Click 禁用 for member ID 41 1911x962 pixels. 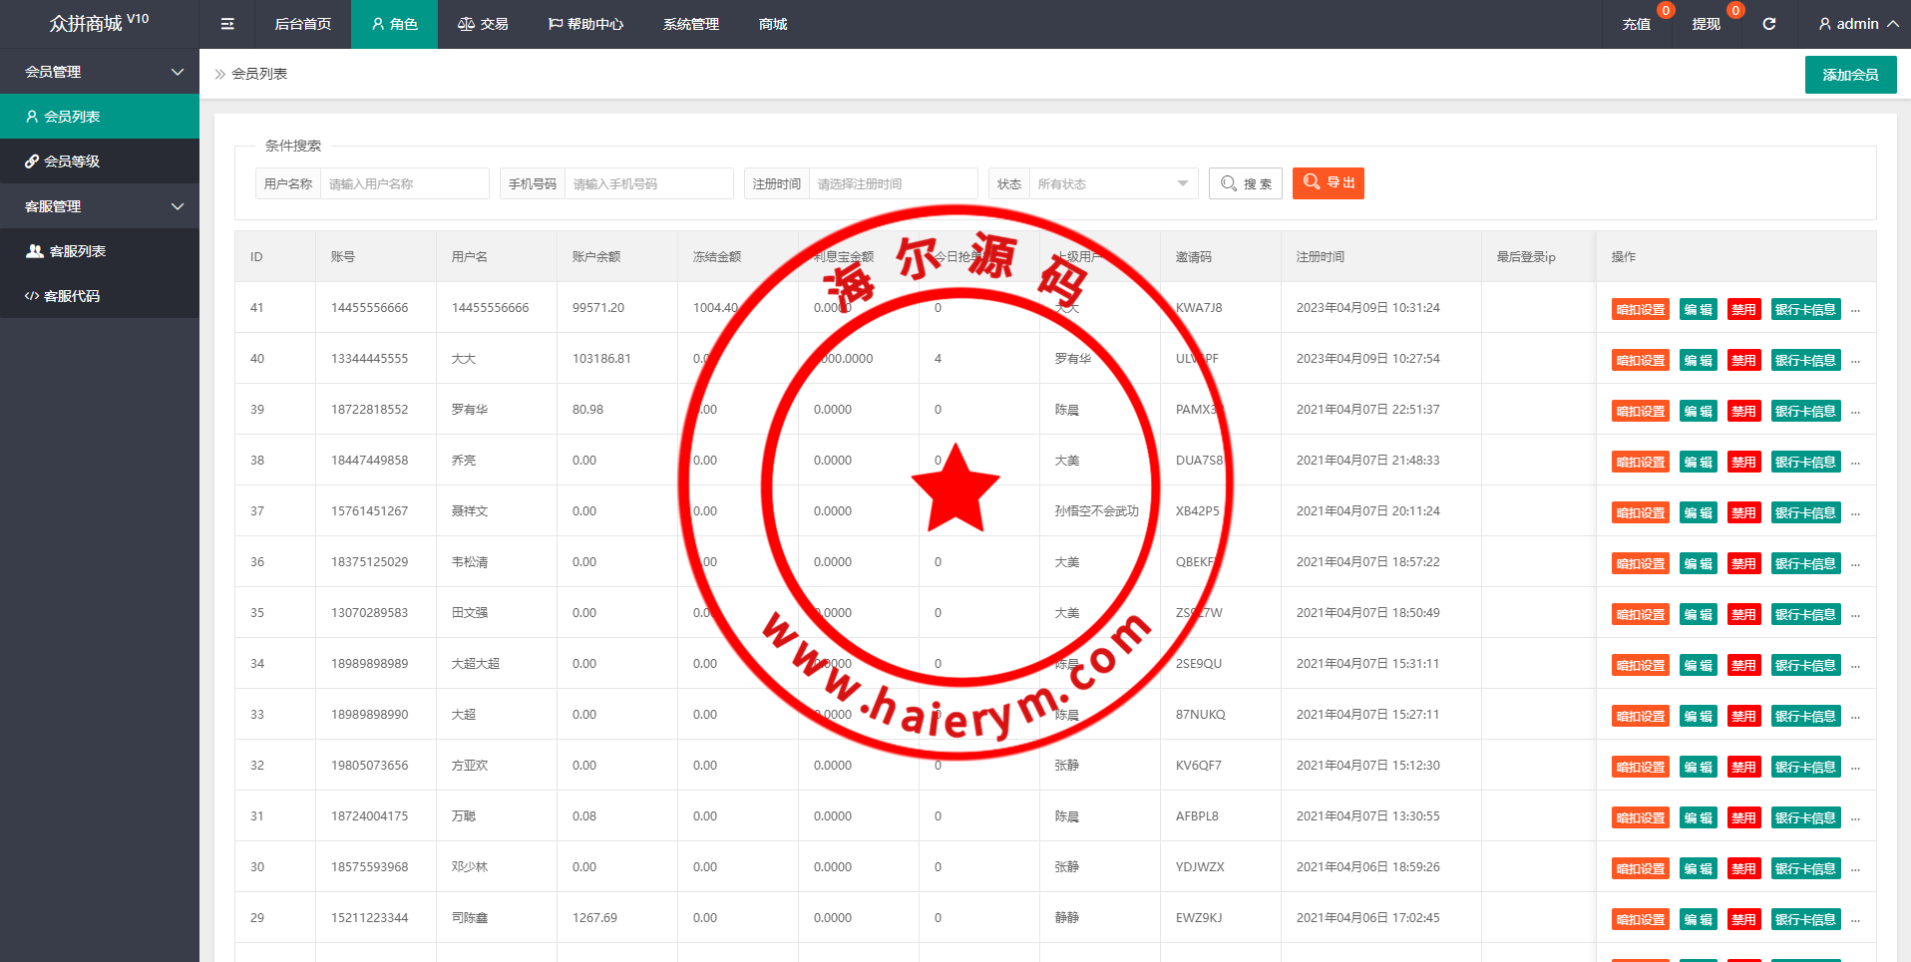click(x=1743, y=309)
